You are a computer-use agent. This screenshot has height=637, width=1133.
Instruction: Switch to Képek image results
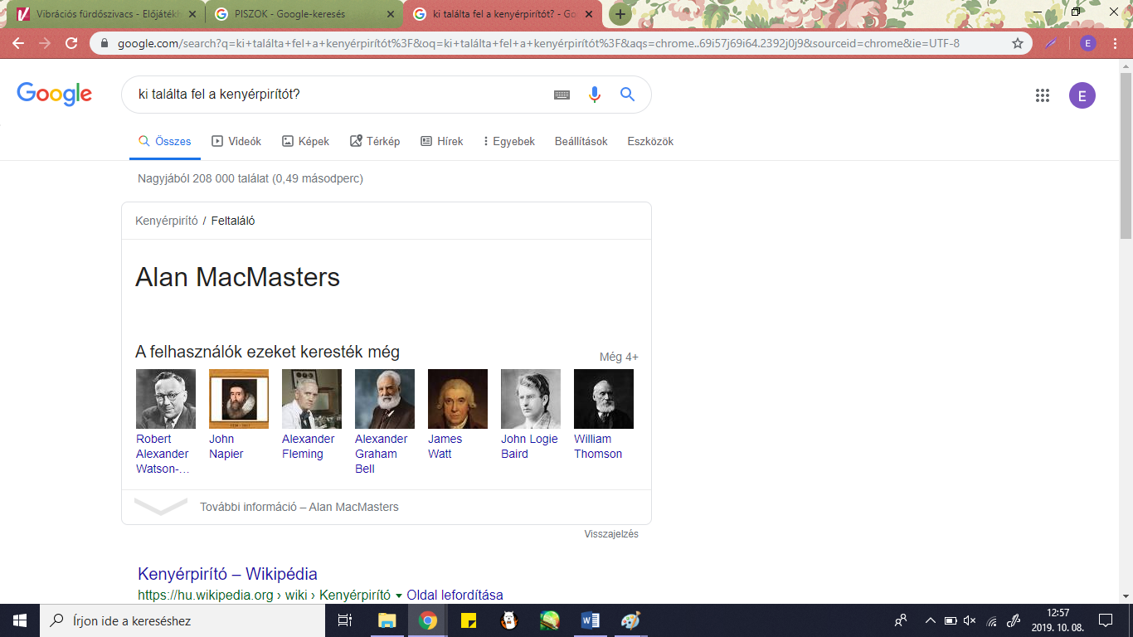[305, 142]
